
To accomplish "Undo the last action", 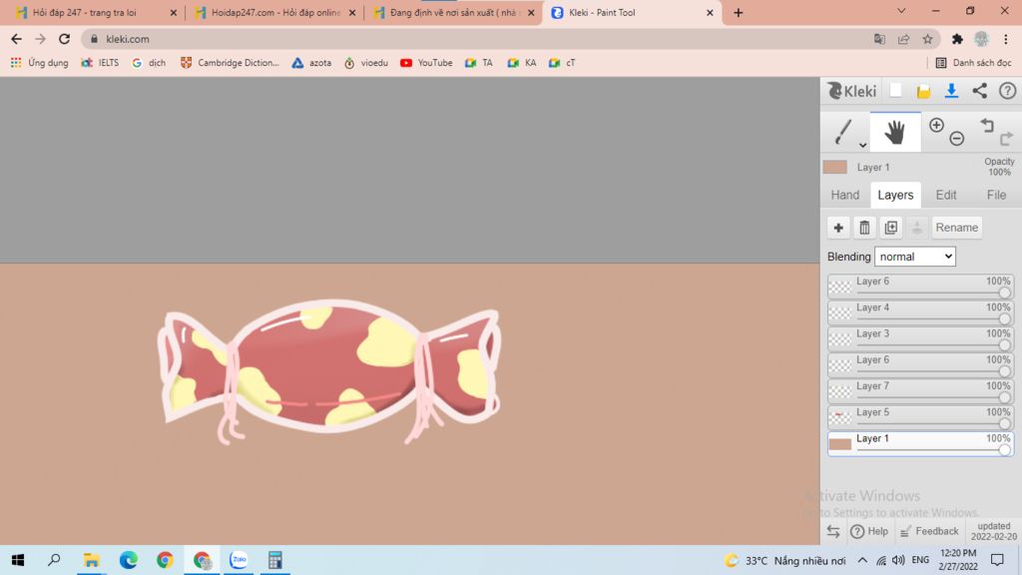I will pos(987,125).
